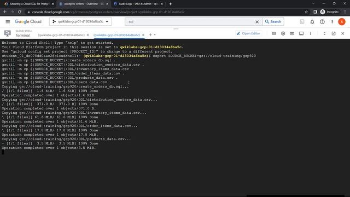Switch to Audit Logs IAM & Admin tab

pos(138,4)
